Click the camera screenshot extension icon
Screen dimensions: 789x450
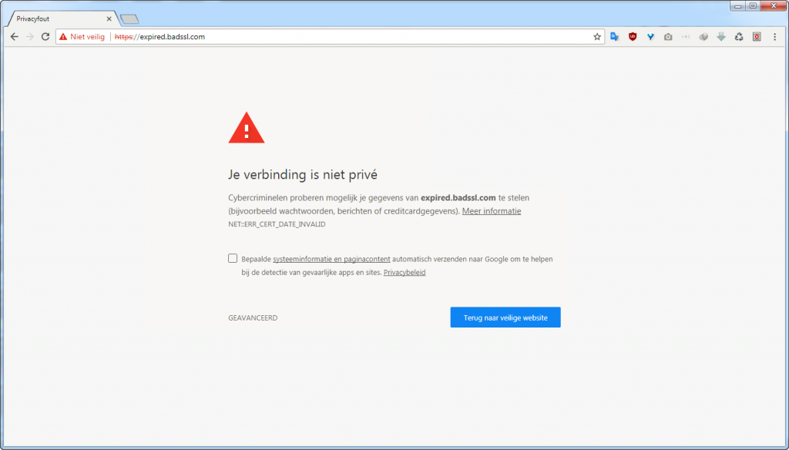668,36
